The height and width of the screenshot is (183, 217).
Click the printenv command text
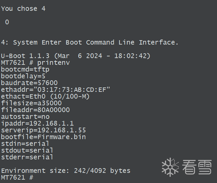[53, 63]
